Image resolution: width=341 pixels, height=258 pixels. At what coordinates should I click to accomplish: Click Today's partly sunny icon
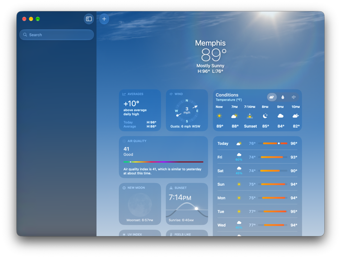click(x=239, y=144)
